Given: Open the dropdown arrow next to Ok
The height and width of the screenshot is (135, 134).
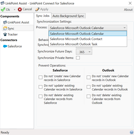Looking at the screenshot, I should 14,10.
